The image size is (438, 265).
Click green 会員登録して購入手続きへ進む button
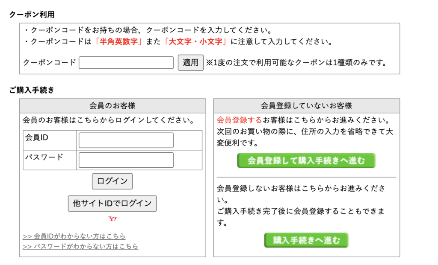click(x=306, y=160)
